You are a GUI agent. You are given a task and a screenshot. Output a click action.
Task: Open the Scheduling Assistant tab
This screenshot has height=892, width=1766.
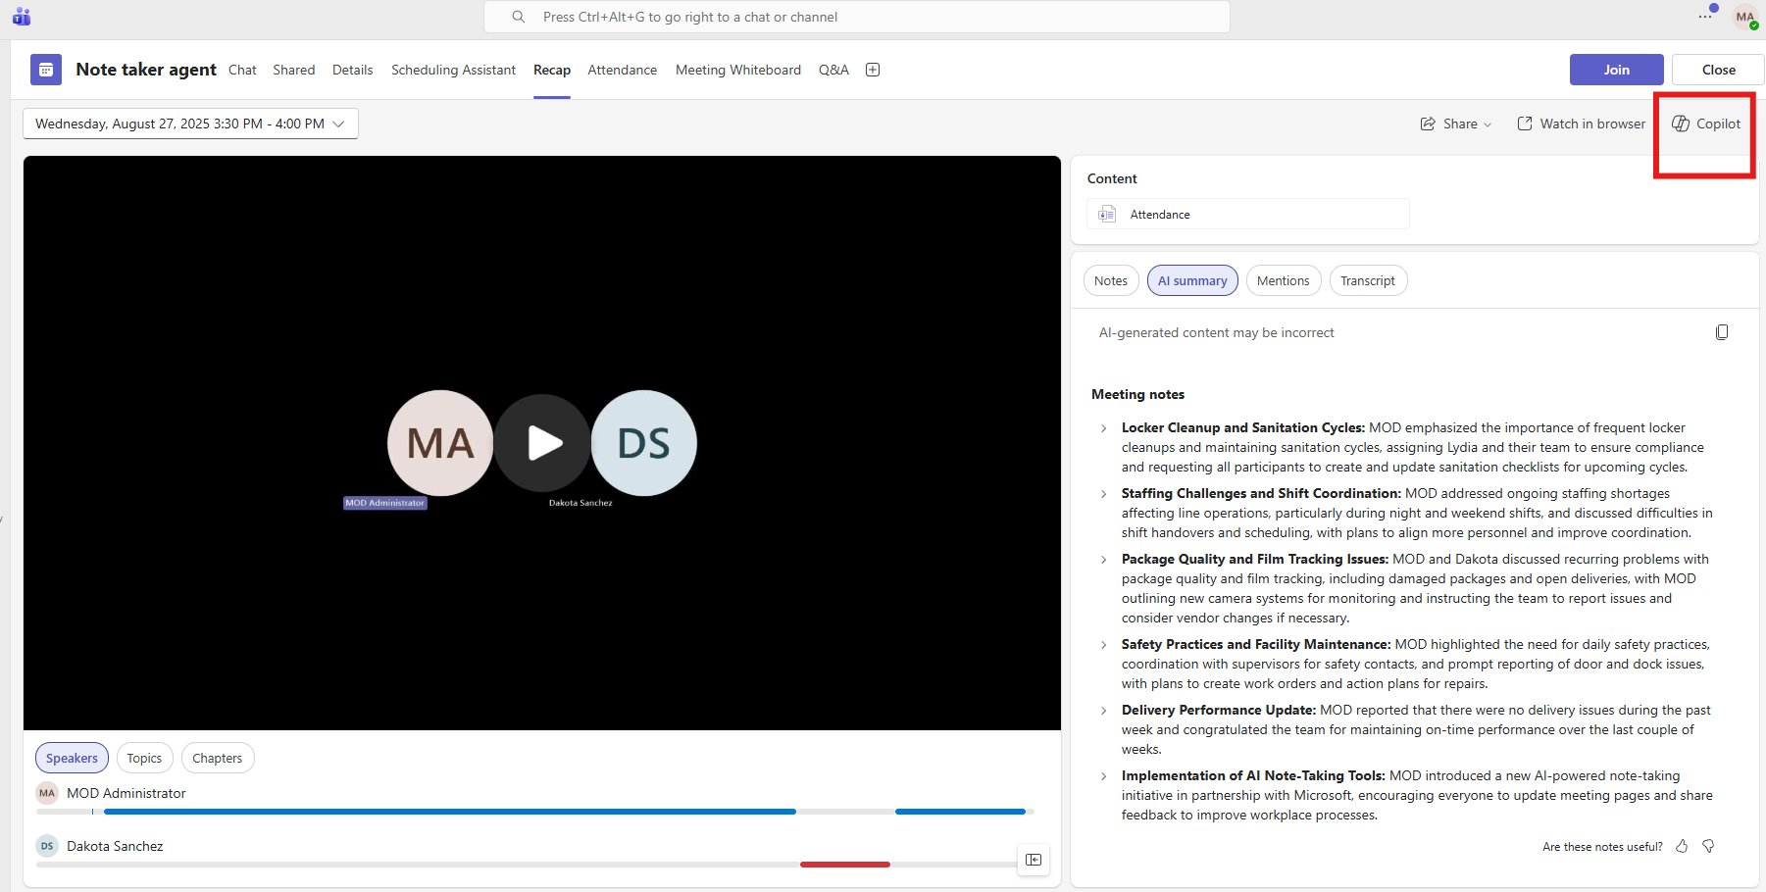coord(453,70)
